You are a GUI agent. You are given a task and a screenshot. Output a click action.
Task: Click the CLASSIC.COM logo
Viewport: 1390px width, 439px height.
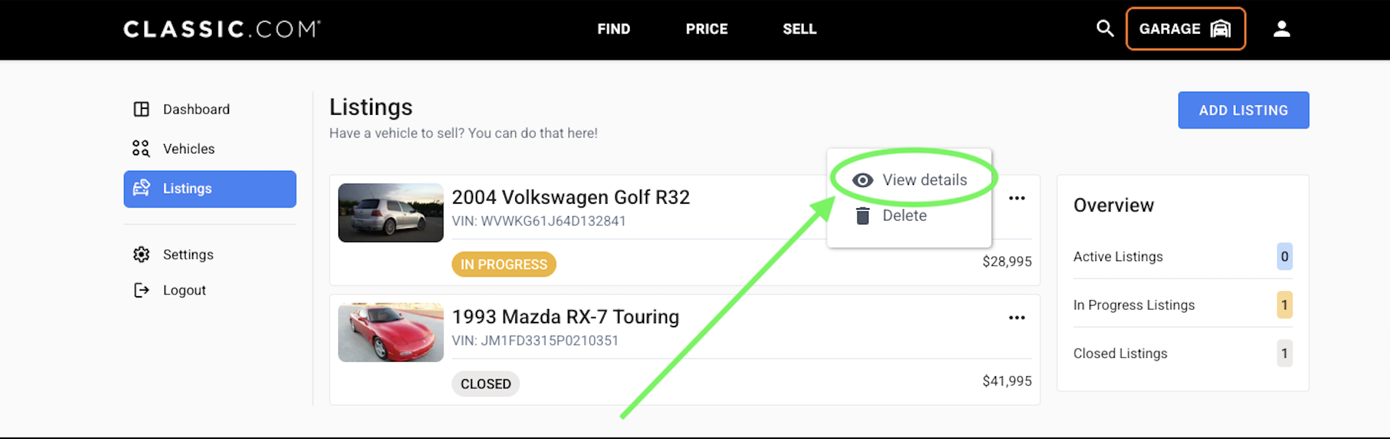pos(222,29)
